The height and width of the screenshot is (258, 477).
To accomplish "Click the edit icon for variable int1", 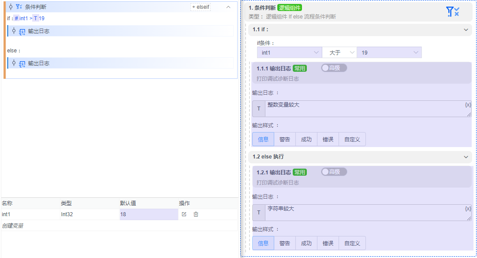I will coord(184,214).
